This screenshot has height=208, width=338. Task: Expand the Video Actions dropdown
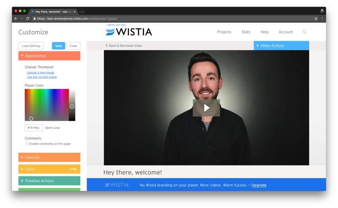click(x=281, y=46)
